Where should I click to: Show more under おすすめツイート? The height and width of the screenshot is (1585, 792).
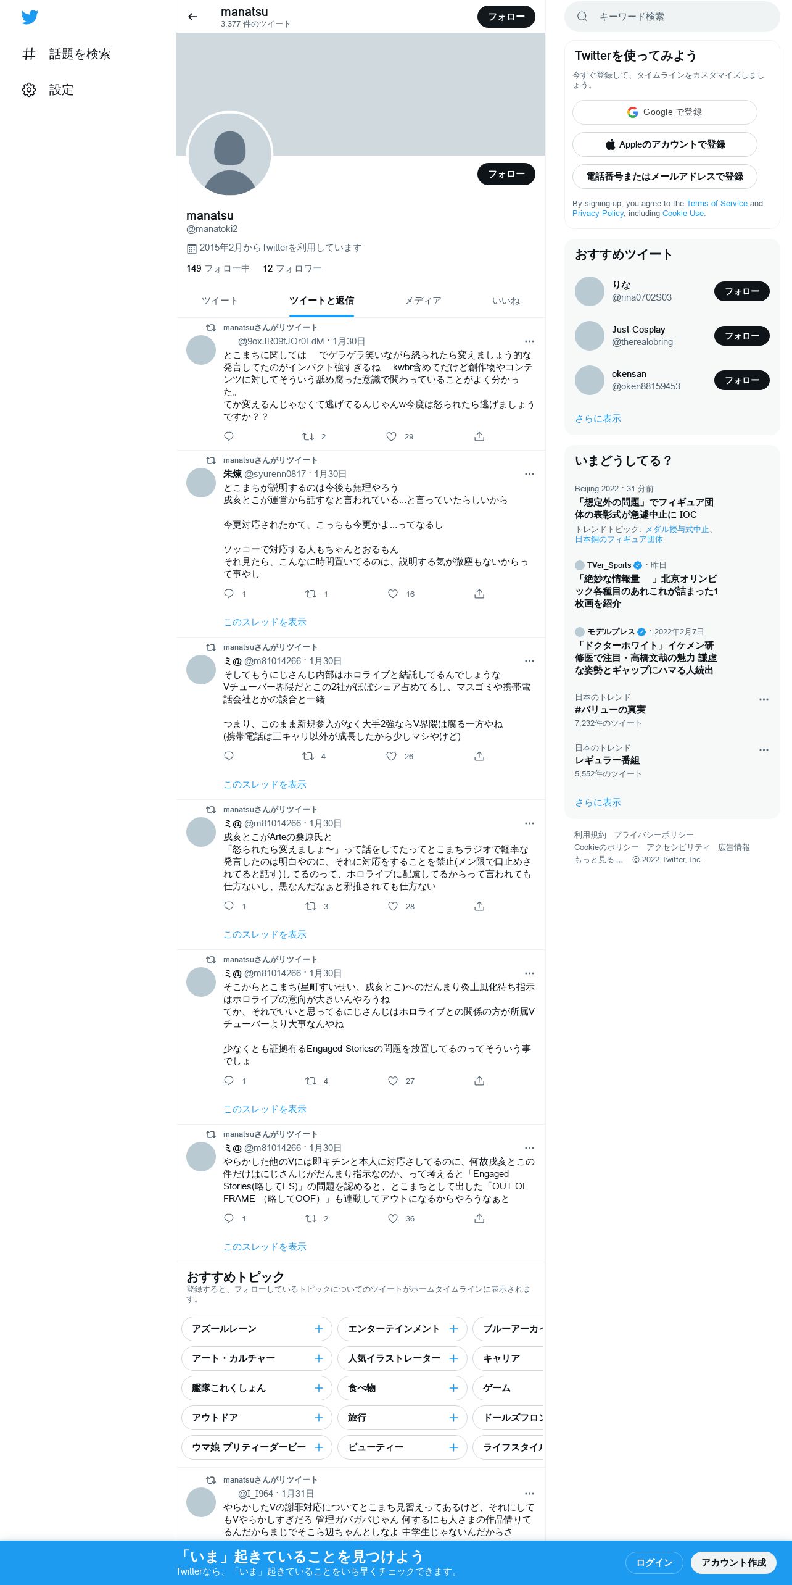pyautogui.click(x=598, y=418)
